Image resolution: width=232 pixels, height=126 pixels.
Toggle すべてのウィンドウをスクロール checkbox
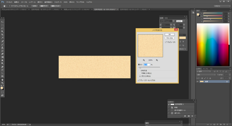pos(10,6)
